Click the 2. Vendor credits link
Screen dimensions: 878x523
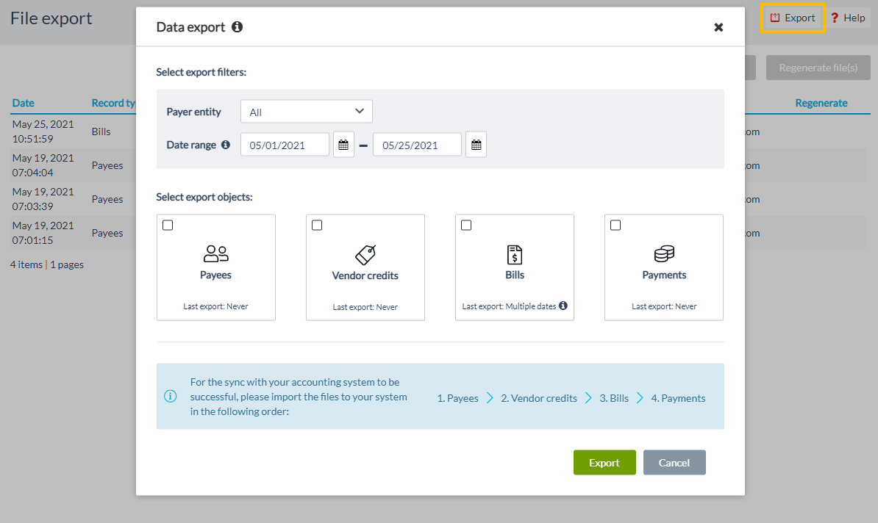539,397
